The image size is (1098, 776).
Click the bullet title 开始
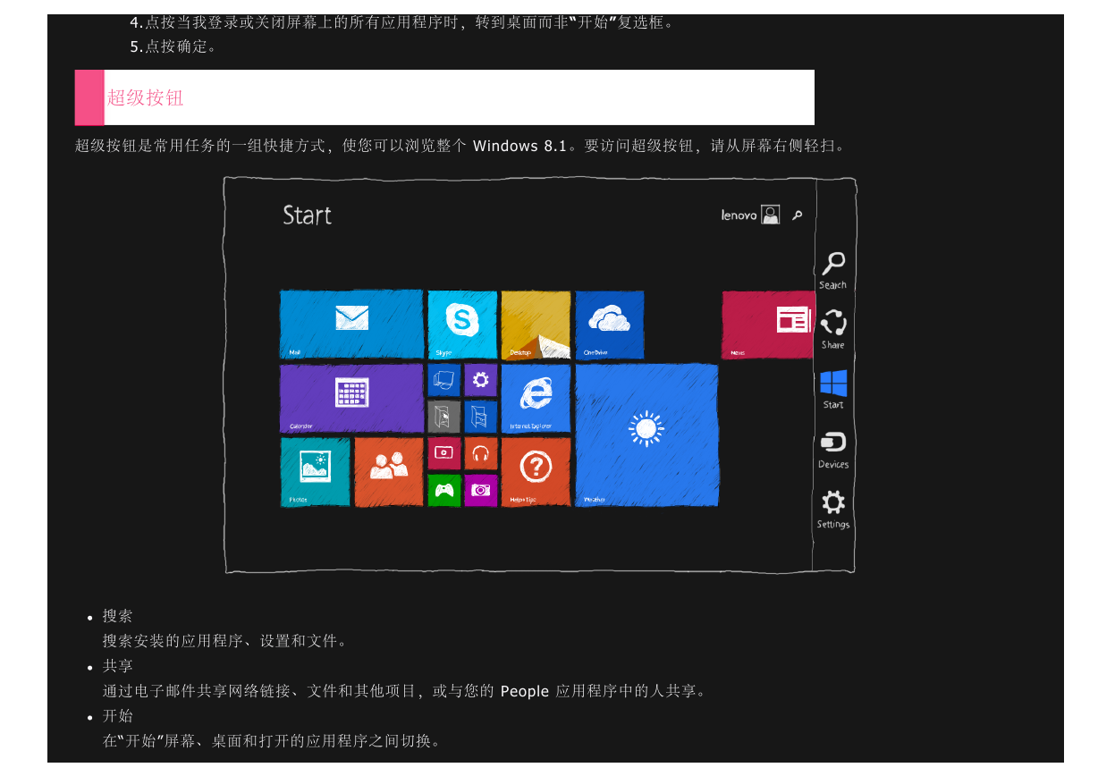click(117, 716)
